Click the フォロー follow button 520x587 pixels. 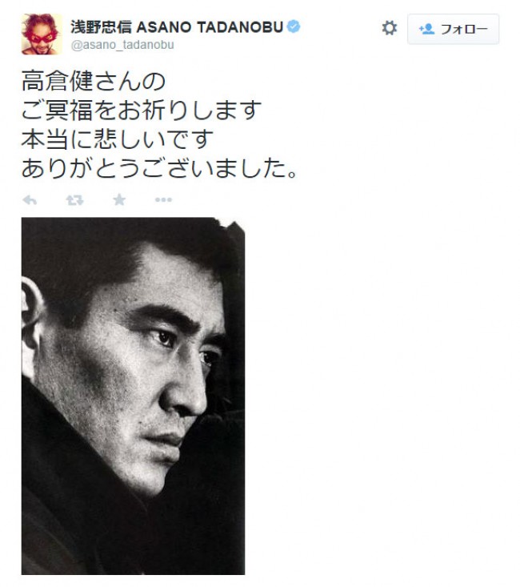point(453,29)
